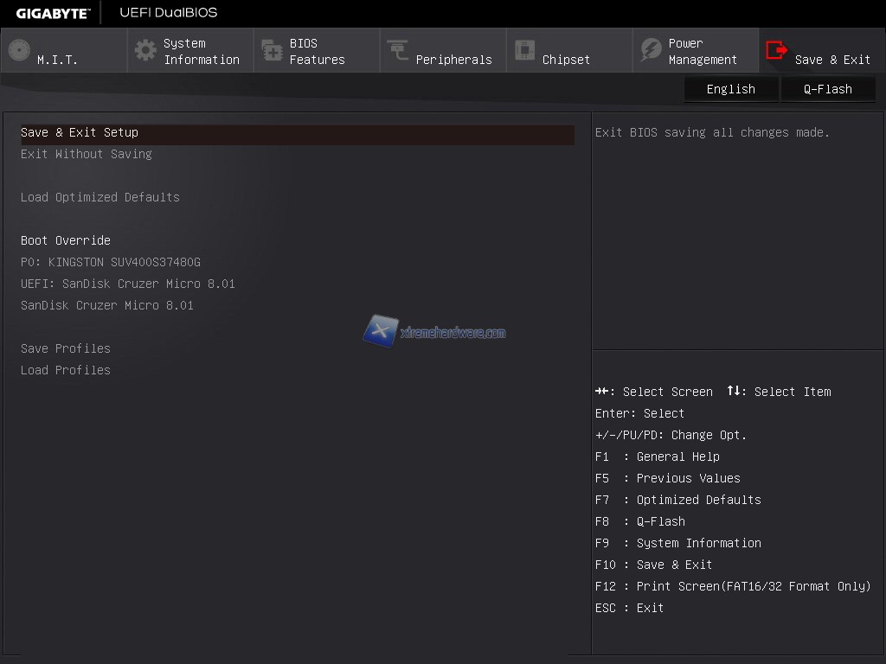886x664 pixels.
Task: Expand the Save Profiles submenu
Action: coord(66,348)
